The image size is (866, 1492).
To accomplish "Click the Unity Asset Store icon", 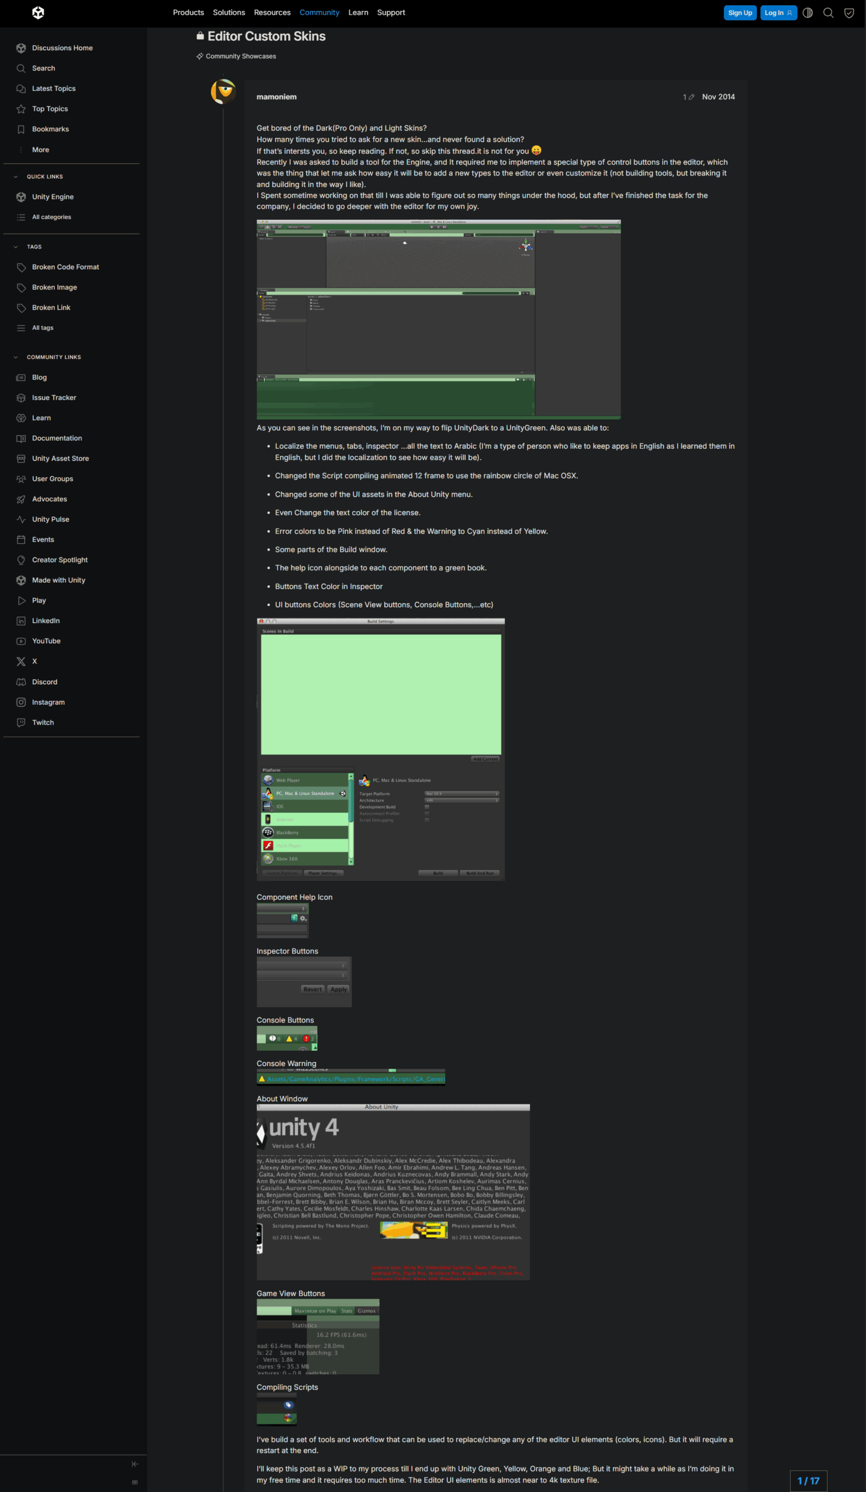I will tap(22, 458).
